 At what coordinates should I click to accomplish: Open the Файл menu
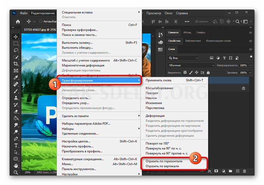(24, 13)
